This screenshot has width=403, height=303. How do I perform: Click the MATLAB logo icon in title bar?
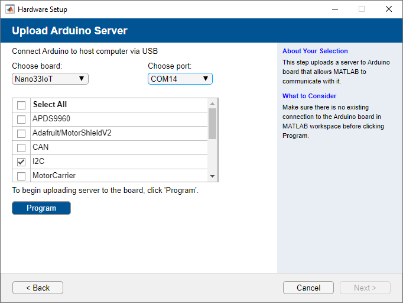[x=9, y=9]
